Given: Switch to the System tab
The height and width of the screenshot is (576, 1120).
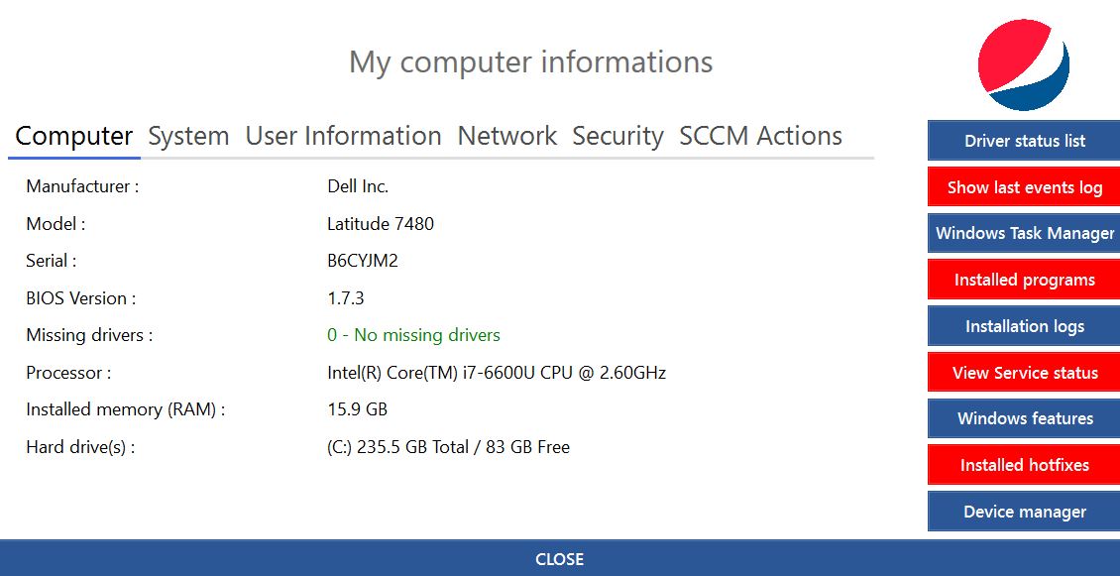Looking at the screenshot, I should pos(188,136).
